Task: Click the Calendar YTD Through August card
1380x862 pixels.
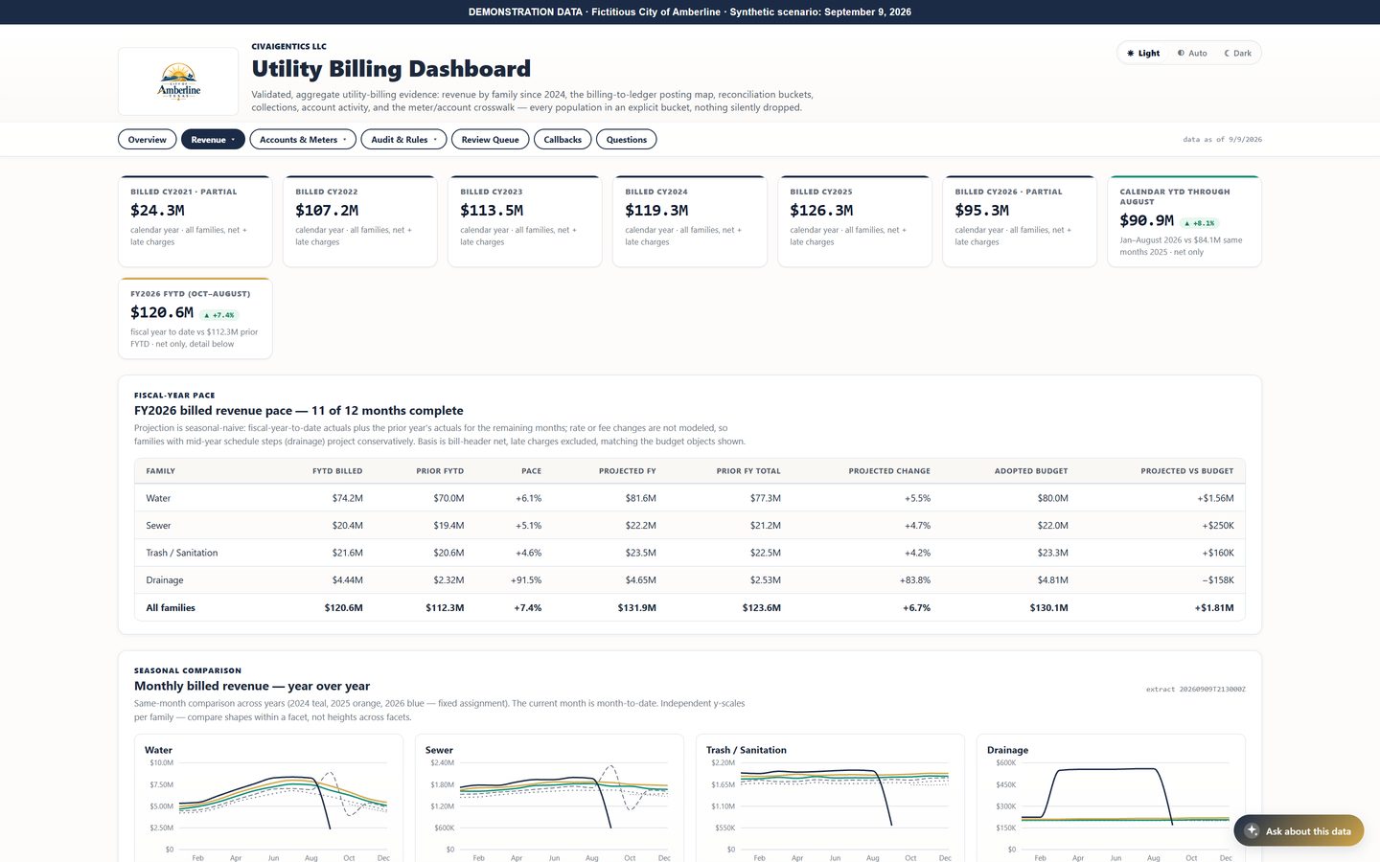Action: (x=1184, y=221)
